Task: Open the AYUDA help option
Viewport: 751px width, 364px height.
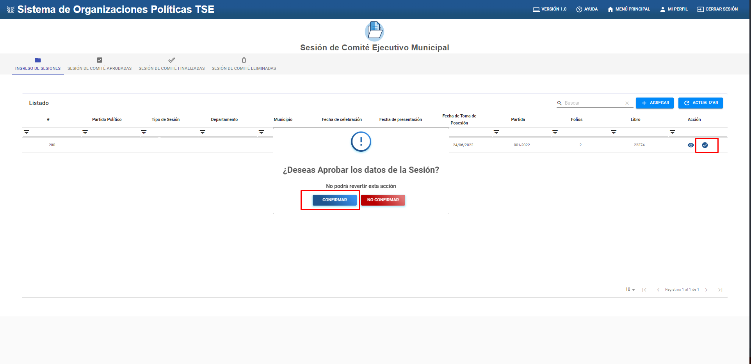Action: 587,9
